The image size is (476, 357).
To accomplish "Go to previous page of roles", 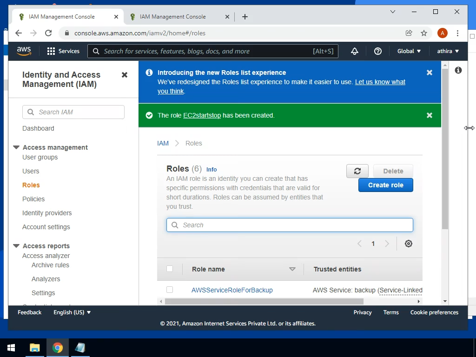I will (359, 244).
